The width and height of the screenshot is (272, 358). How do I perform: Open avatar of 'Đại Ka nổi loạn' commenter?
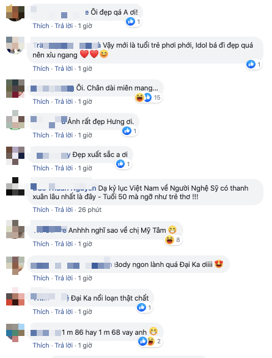pyautogui.click(x=15, y=296)
